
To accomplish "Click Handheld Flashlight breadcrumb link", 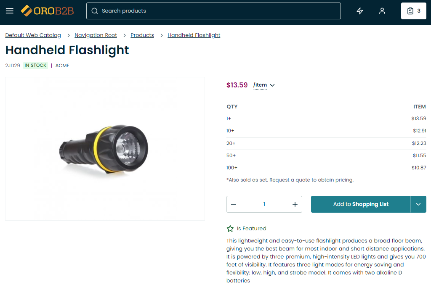I will click(x=194, y=35).
